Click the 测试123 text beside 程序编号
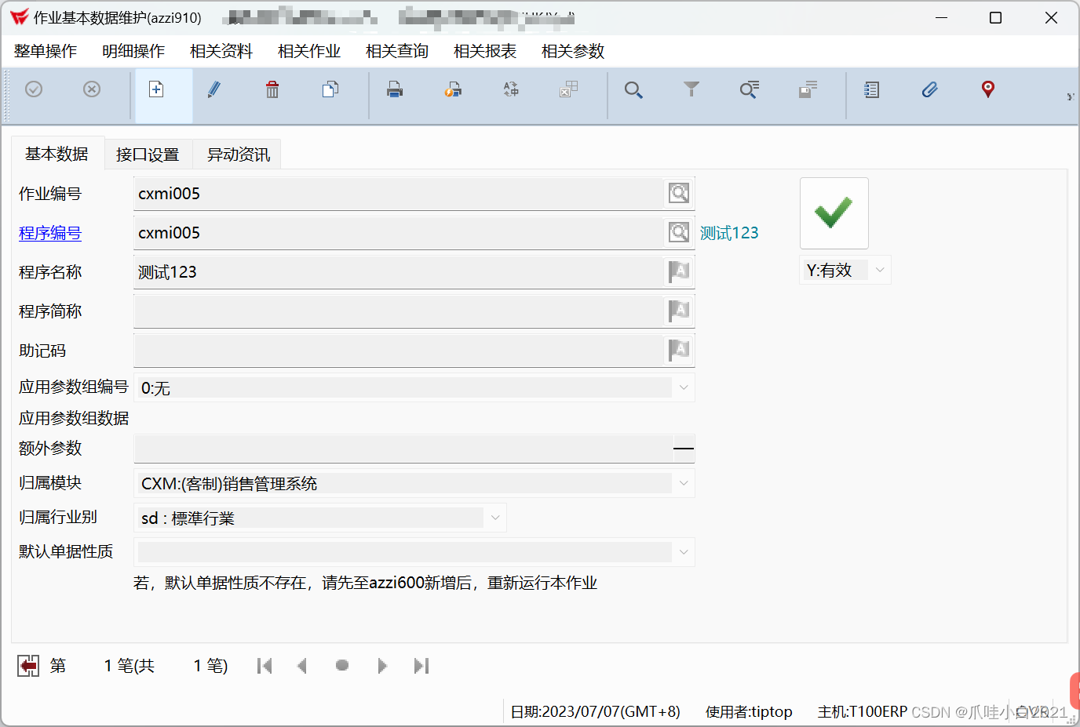 [x=729, y=233]
